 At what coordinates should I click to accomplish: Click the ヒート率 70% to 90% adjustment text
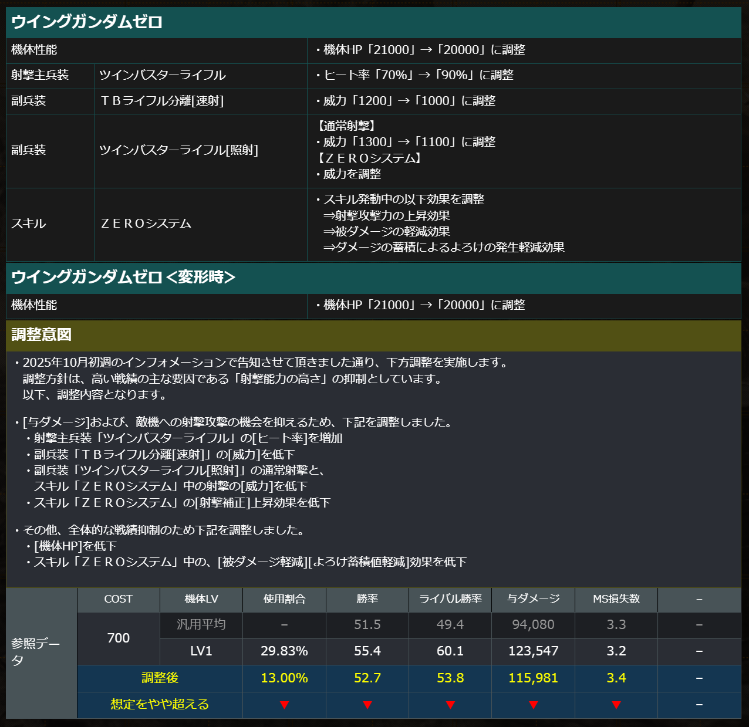[414, 75]
